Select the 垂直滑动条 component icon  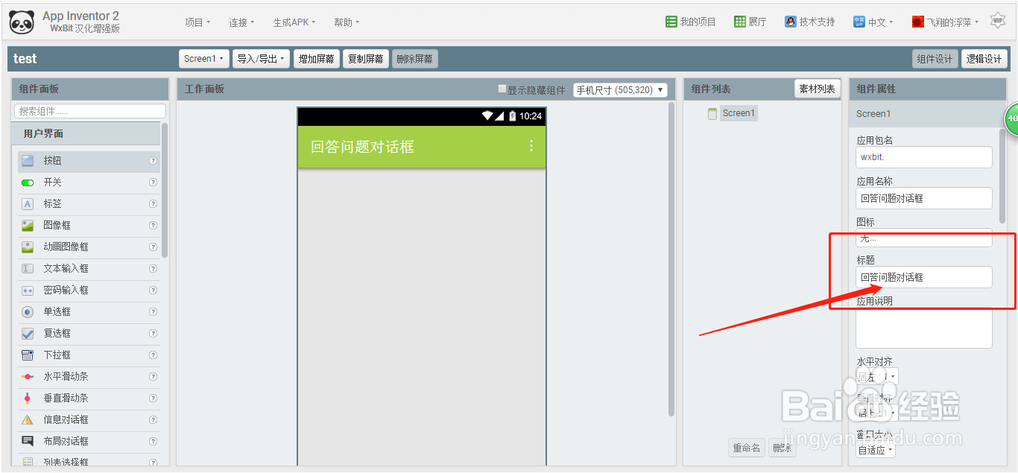click(x=28, y=399)
